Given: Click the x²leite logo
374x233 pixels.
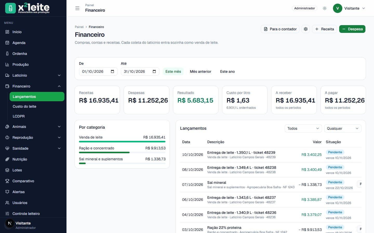Looking at the screenshot, I should click(27, 8).
